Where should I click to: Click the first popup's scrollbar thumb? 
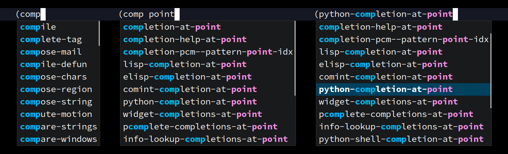click(x=99, y=33)
